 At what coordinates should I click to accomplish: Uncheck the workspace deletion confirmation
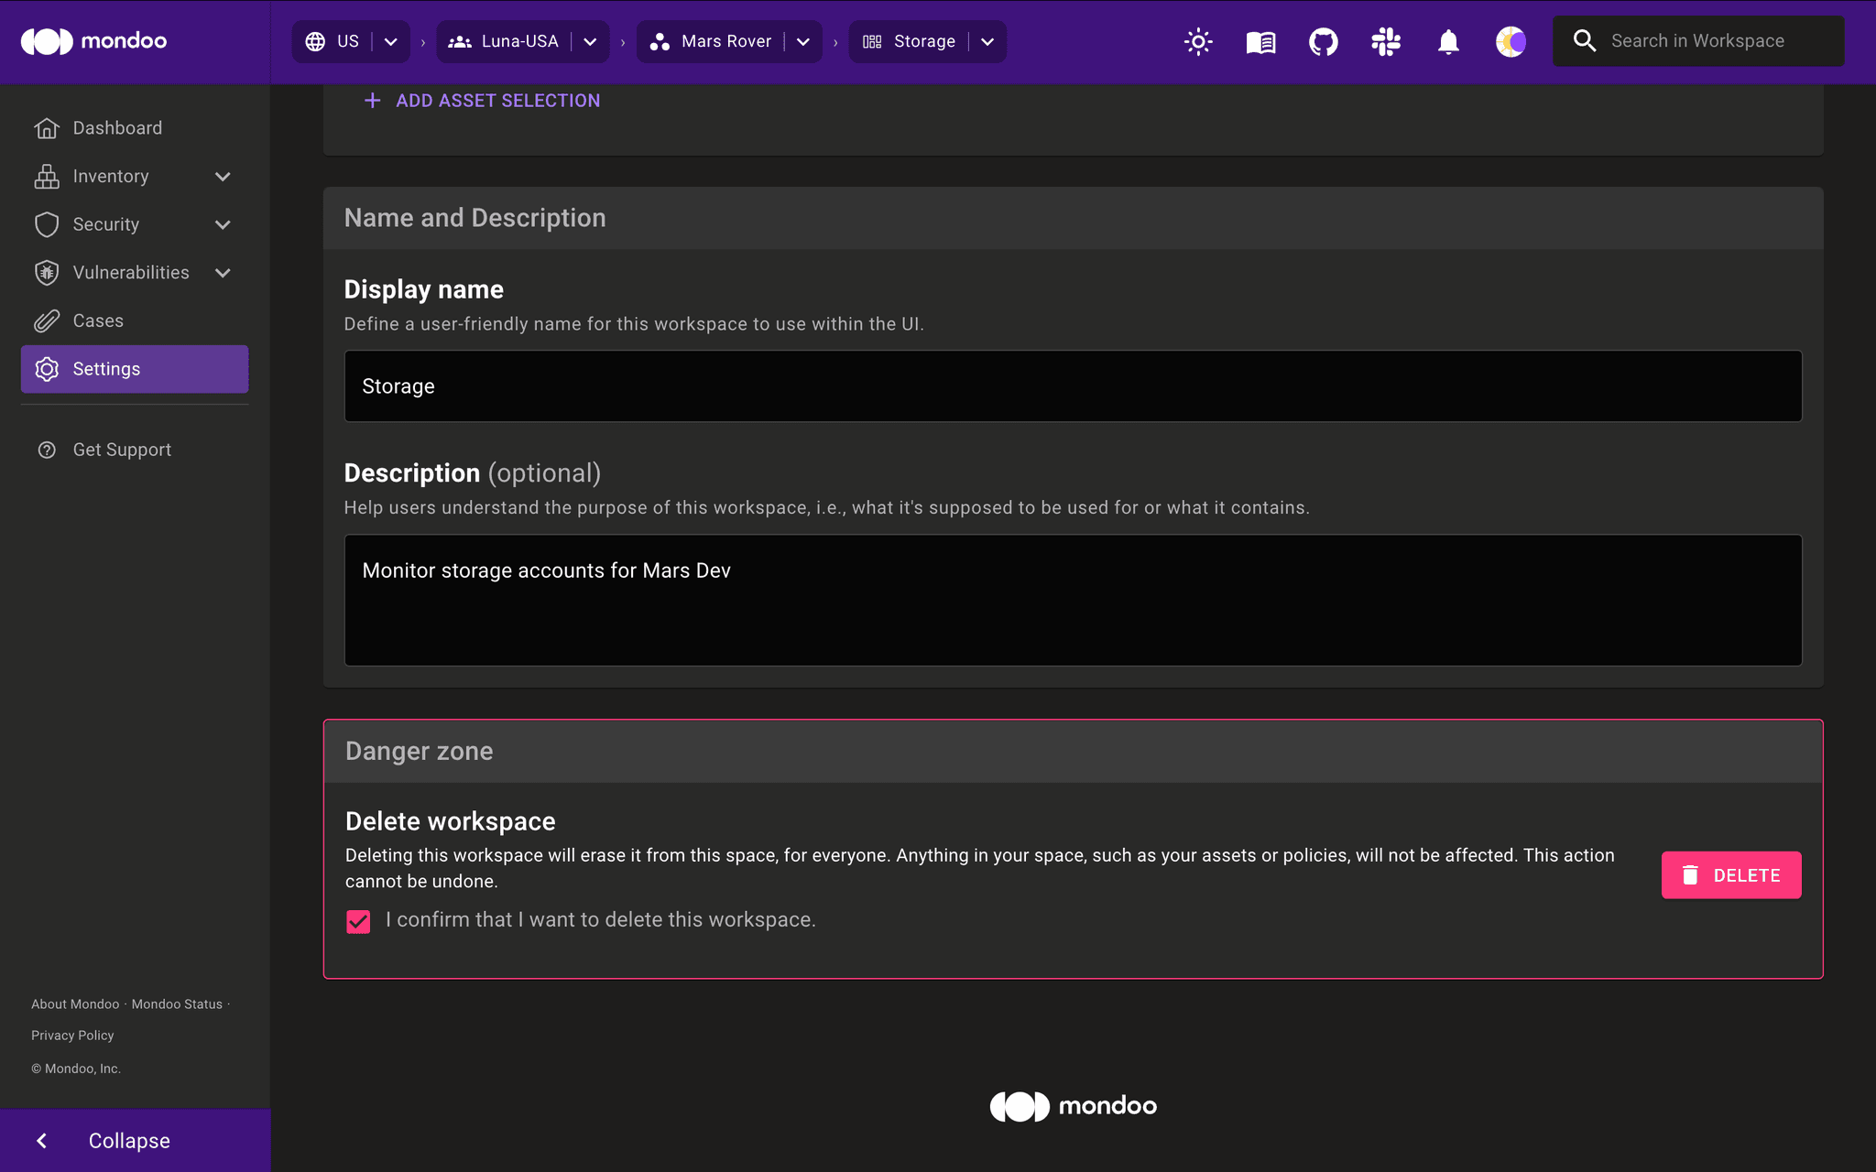pos(357,921)
